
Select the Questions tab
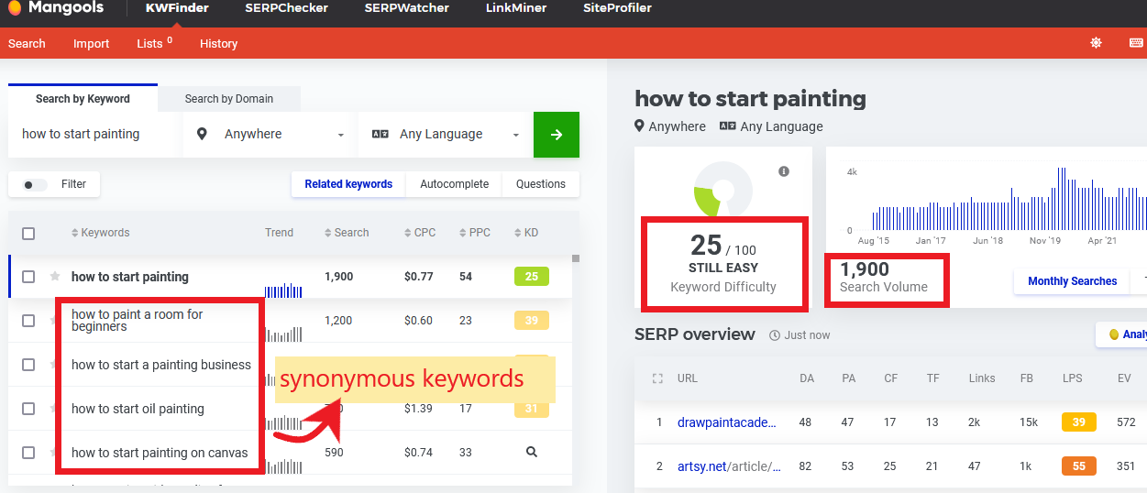pos(541,184)
